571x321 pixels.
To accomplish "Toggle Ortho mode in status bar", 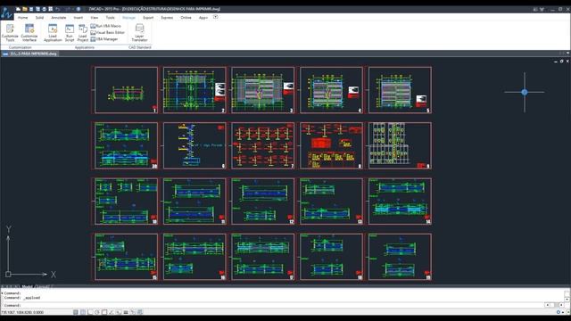I will click(90, 312).
